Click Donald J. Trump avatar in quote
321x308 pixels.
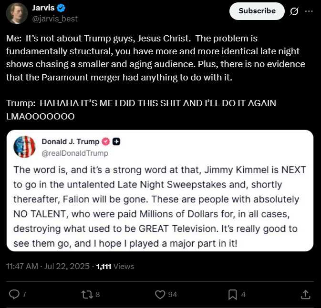(24, 147)
